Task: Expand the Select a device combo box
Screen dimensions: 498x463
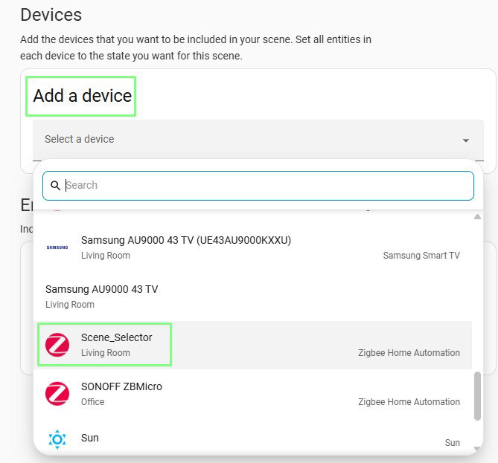Action: 258,140
